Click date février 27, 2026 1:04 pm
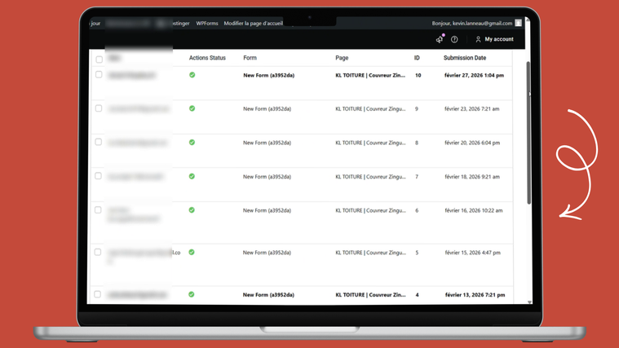The width and height of the screenshot is (619, 348). pos(474,75)
